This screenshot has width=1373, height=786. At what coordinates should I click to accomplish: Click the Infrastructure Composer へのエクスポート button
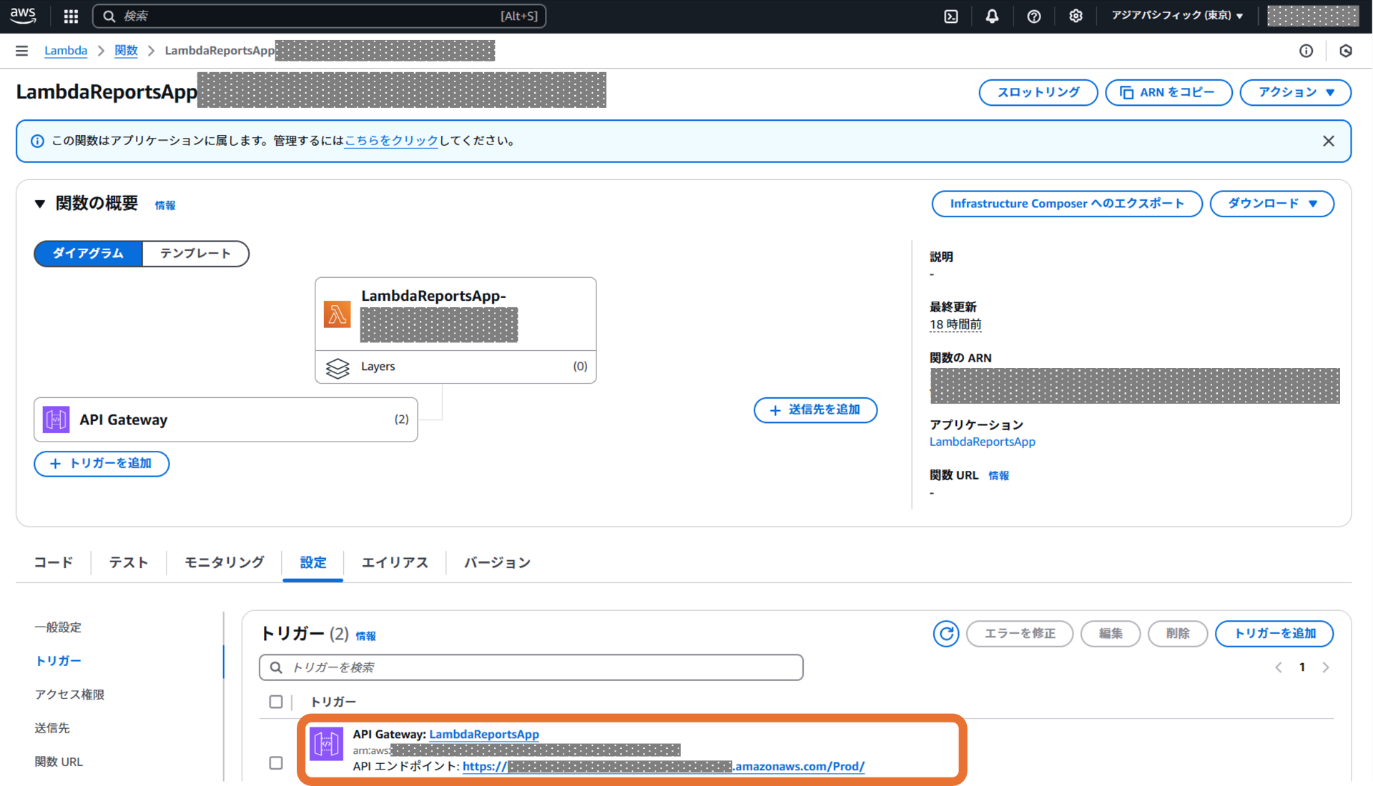click(x=1067, y=204)
